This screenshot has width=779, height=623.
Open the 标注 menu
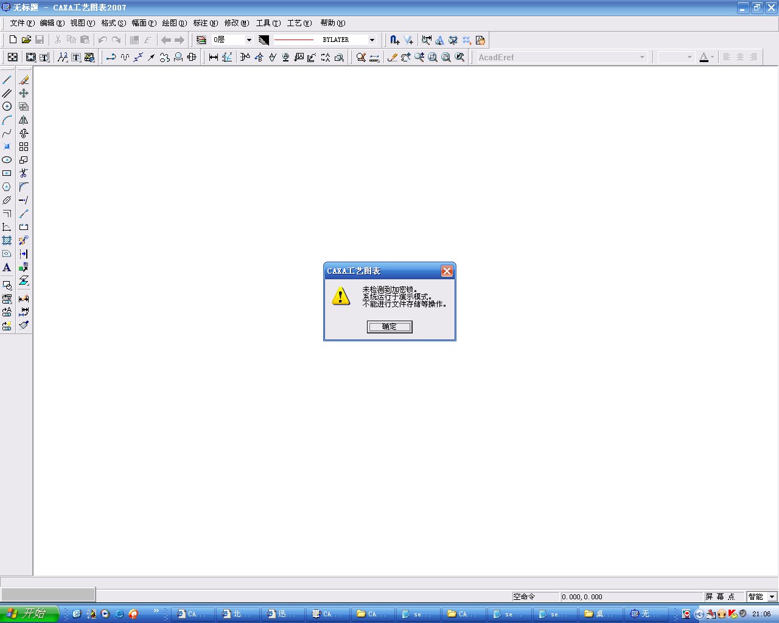pyautogui.click(x=206, y=23)
